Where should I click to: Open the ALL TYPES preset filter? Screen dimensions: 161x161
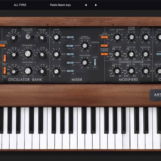(20, 5)
